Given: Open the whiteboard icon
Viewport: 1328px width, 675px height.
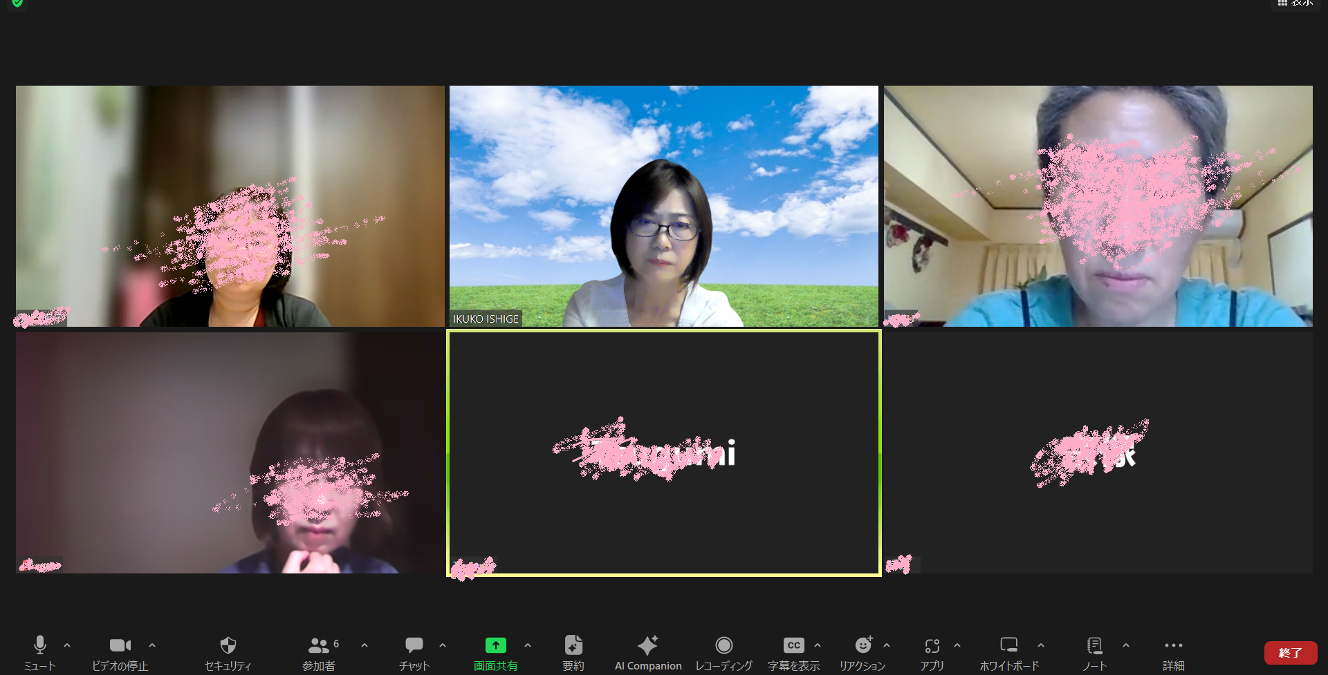Looking at the screenshot, I should pyautogui.click(x=1008, y=646).
